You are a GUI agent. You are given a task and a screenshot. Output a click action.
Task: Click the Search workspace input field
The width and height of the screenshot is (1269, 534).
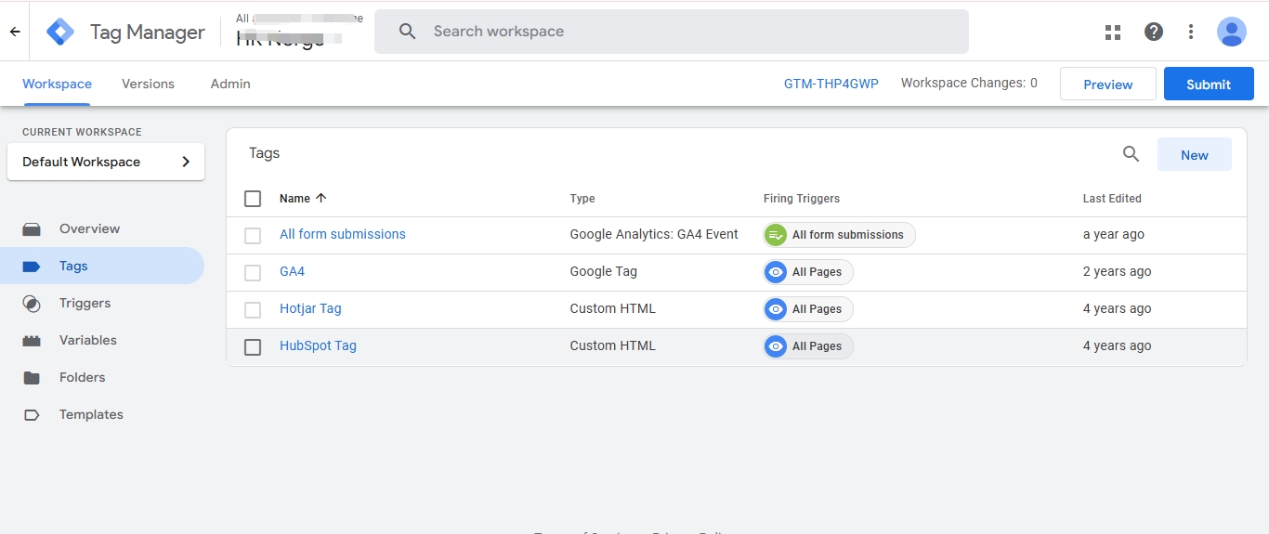672,32
